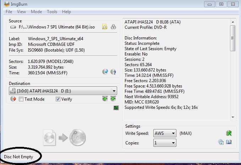The height and width of the screenshot is (165, 241).
Task: Click the image information help icon
Action: [113, 72]
